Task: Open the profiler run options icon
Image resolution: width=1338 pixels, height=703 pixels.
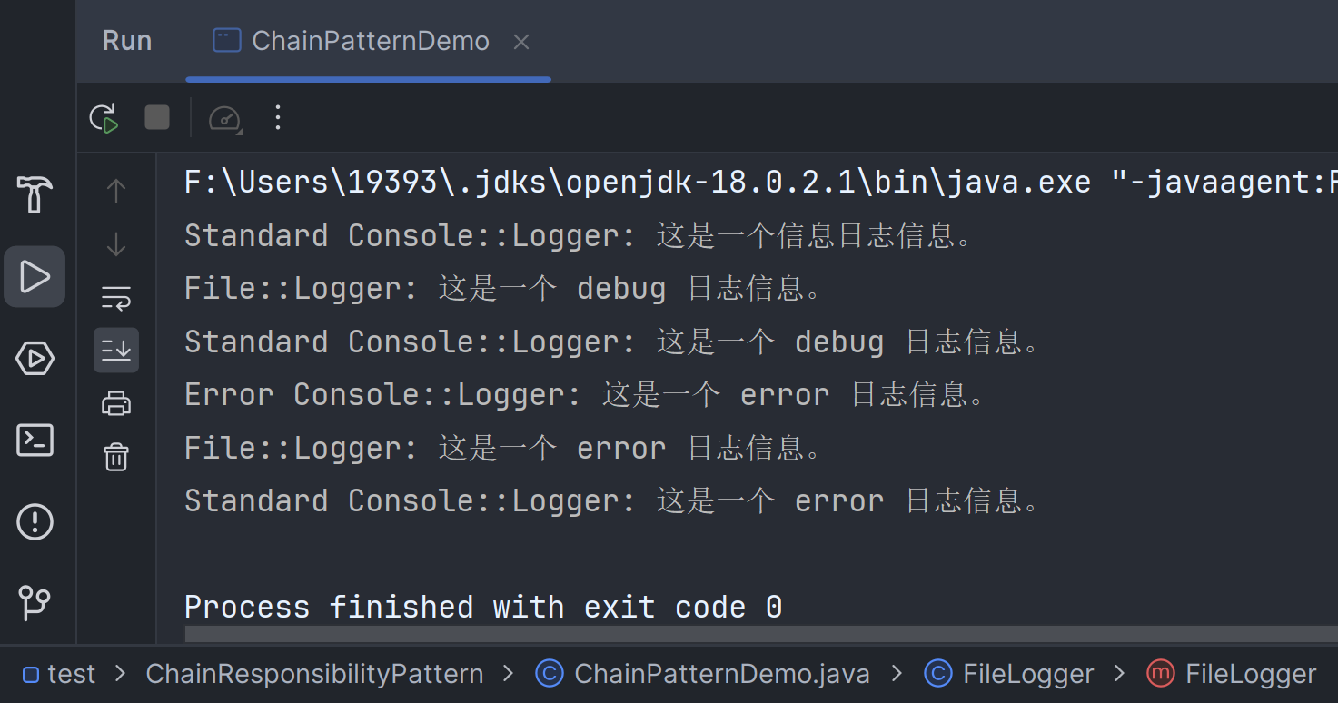Action: [x=225, y=118]
